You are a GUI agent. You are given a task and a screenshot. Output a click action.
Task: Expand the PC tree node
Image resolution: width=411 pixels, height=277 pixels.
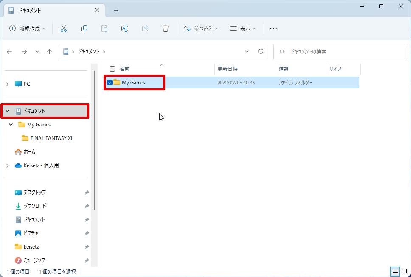[7, 84]
